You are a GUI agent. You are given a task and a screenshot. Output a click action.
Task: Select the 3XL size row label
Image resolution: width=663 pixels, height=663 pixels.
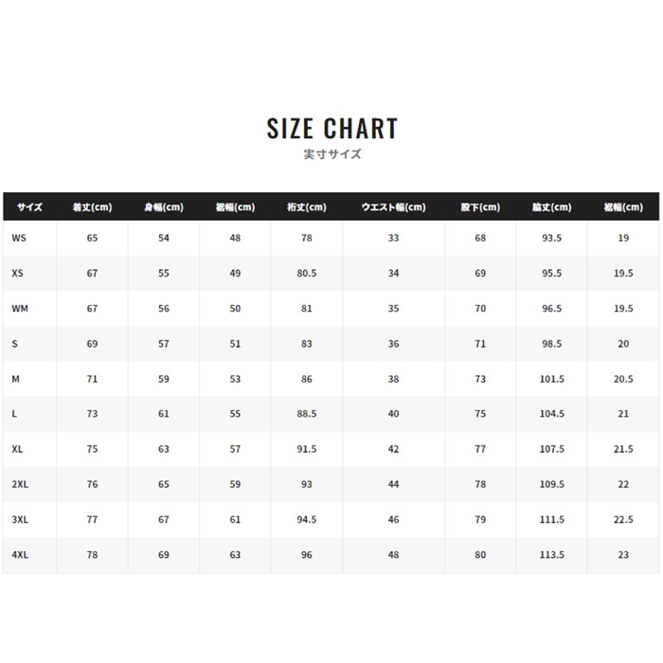(20, 519)
